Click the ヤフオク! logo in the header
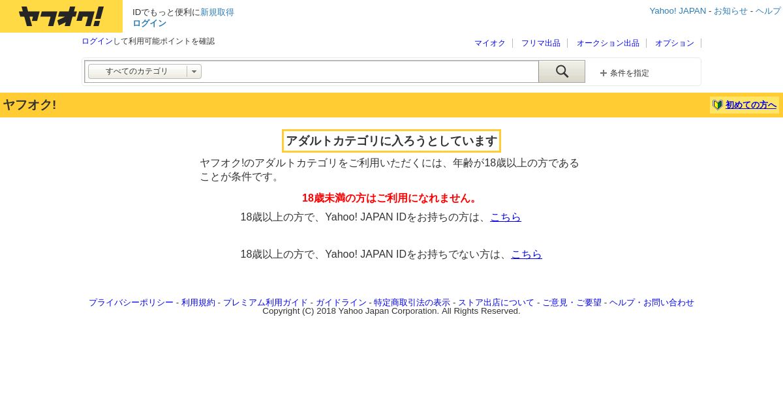 (x=61, y=16)
